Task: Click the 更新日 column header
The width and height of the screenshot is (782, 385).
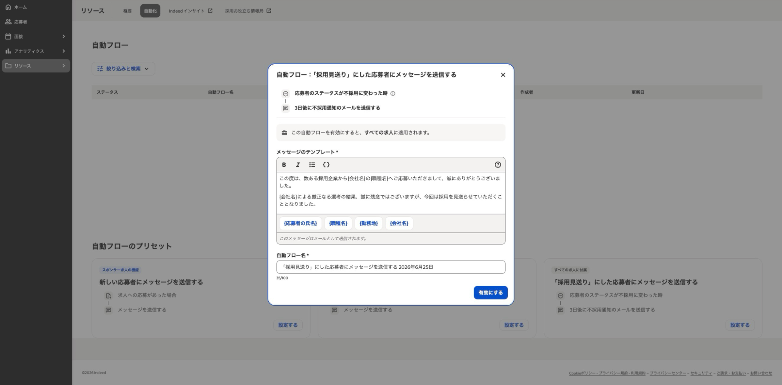Action: (638, 92)
